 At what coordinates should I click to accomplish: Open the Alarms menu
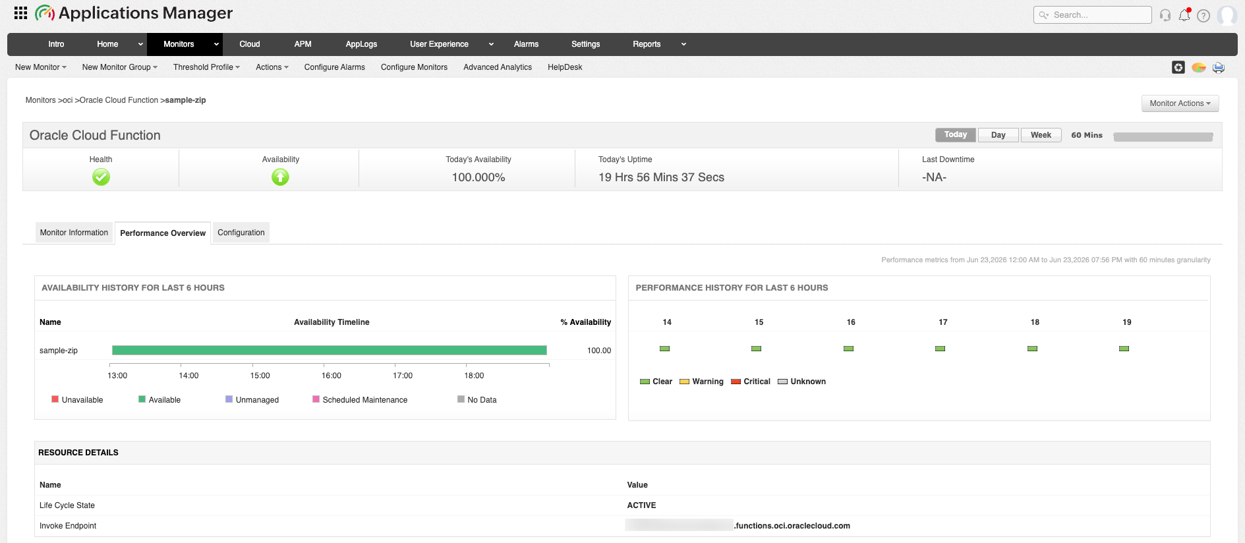tap(526, 44)
